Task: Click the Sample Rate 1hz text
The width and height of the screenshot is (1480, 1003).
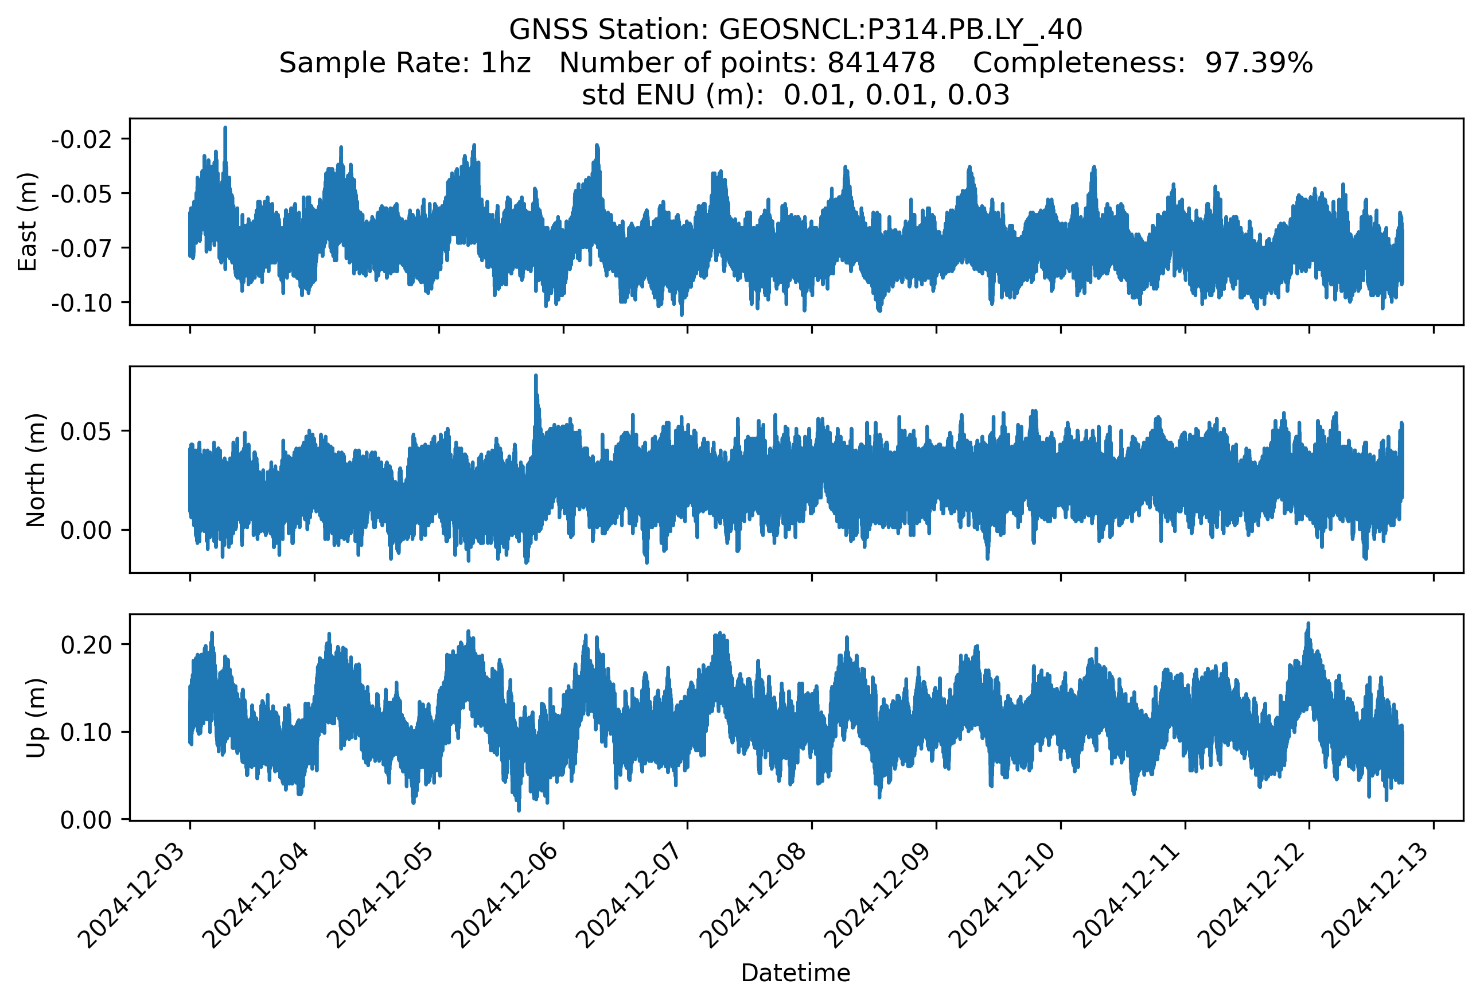Action: (405, 63)
